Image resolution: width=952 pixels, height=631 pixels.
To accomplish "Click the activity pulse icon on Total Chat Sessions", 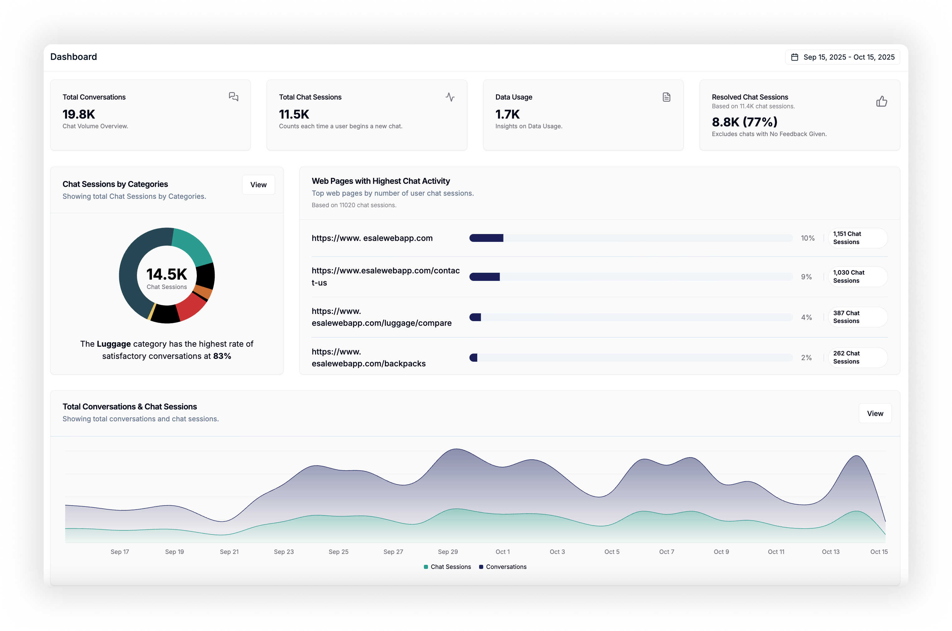I will pyautogui.click(x=450, y=97).
